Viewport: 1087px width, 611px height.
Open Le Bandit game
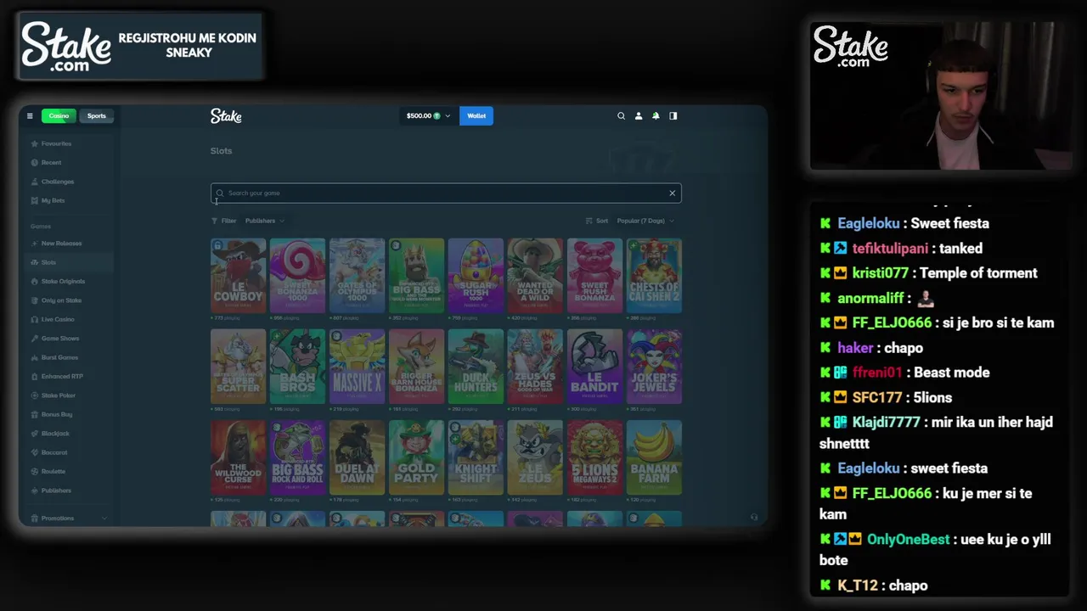(594, 367)
